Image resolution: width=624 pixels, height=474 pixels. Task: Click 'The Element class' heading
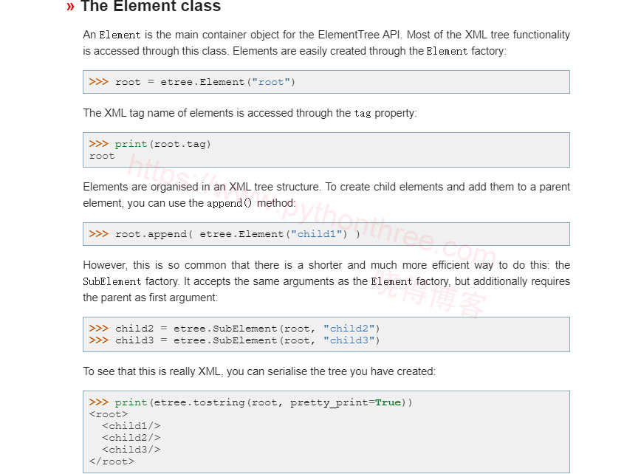coord(151,6)
